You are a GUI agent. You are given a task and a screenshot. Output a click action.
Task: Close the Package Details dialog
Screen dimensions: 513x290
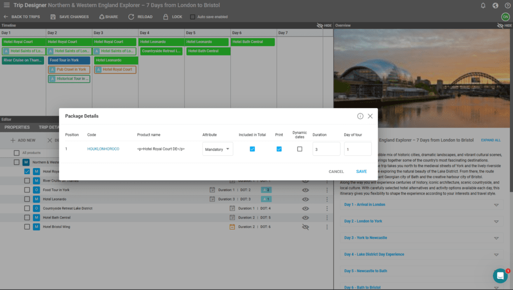[370, 116]
